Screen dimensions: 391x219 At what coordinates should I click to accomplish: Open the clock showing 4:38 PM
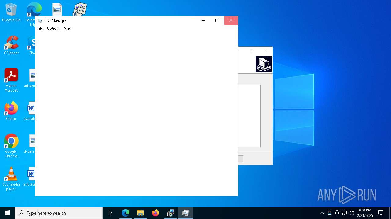(x=365, y=213)
